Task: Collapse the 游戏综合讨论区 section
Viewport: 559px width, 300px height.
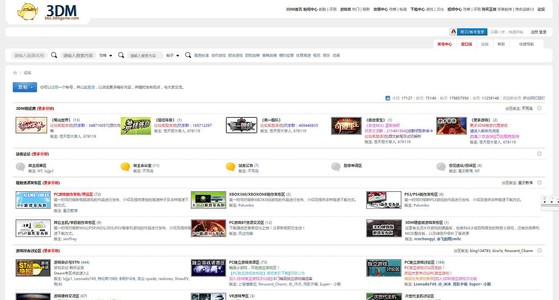Action: point(539,251)
